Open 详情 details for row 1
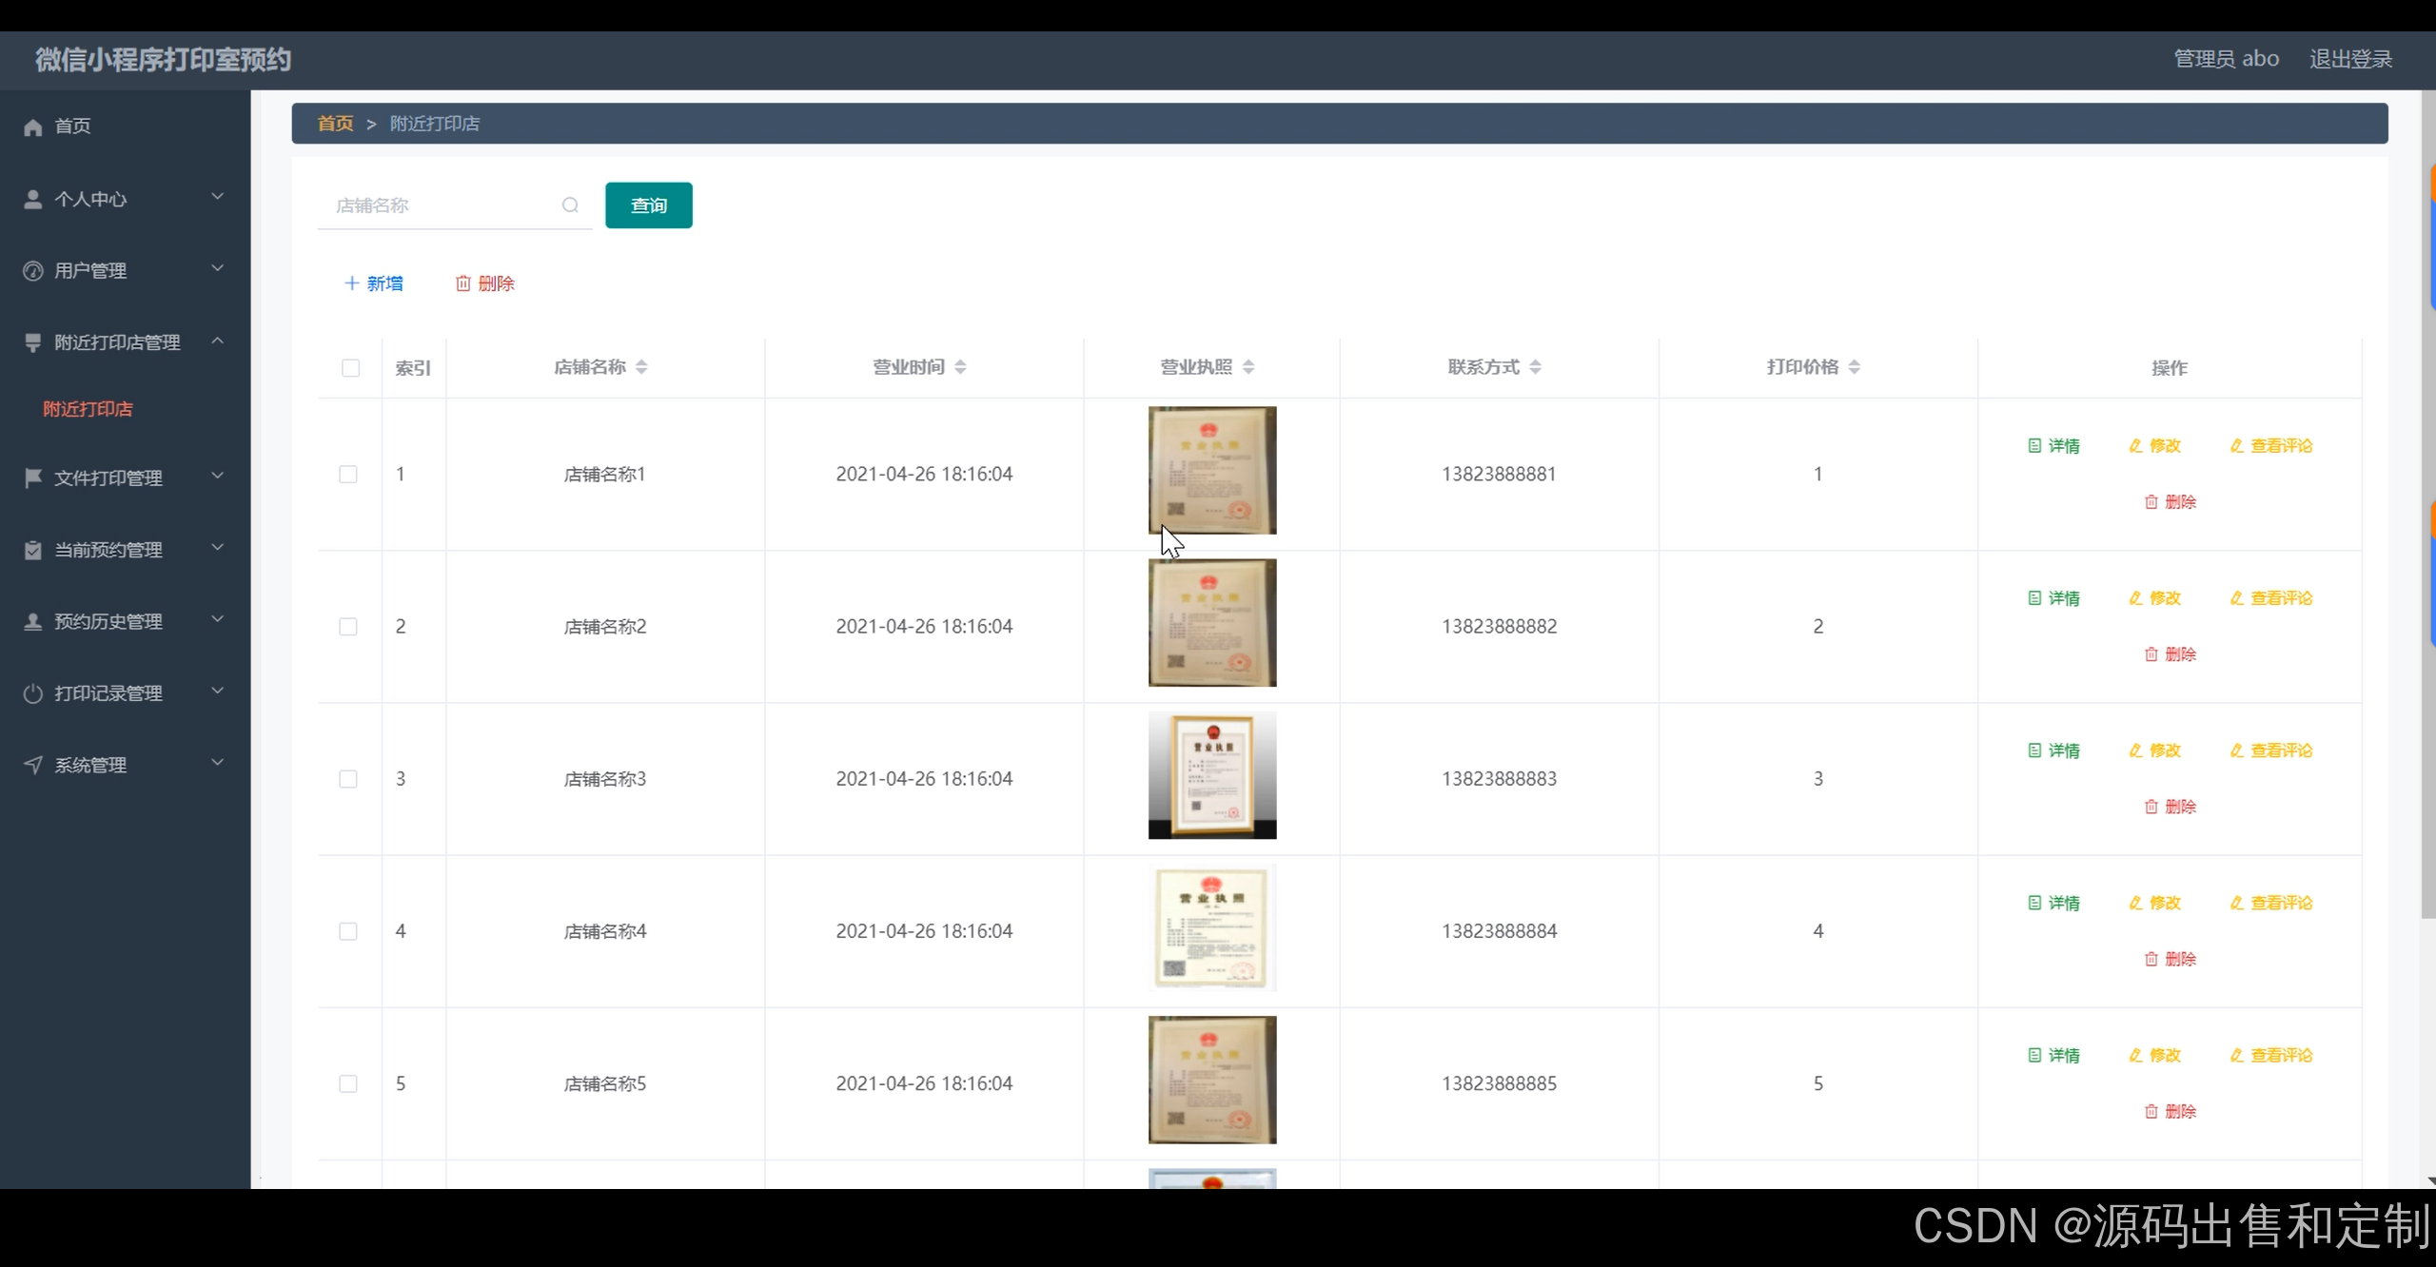Screen dimensions: 2436x1267 tap(2053, 446)
